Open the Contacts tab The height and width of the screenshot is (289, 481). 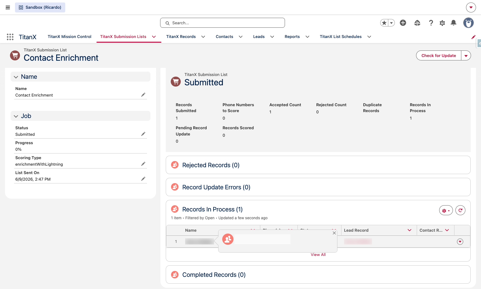(224, 37)
